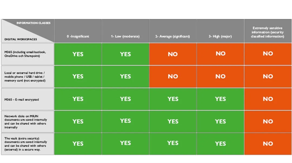Click the orange NO cell for M365 OneDrive under Average
This screenshot has width=292, height=163.
(173, 54)
